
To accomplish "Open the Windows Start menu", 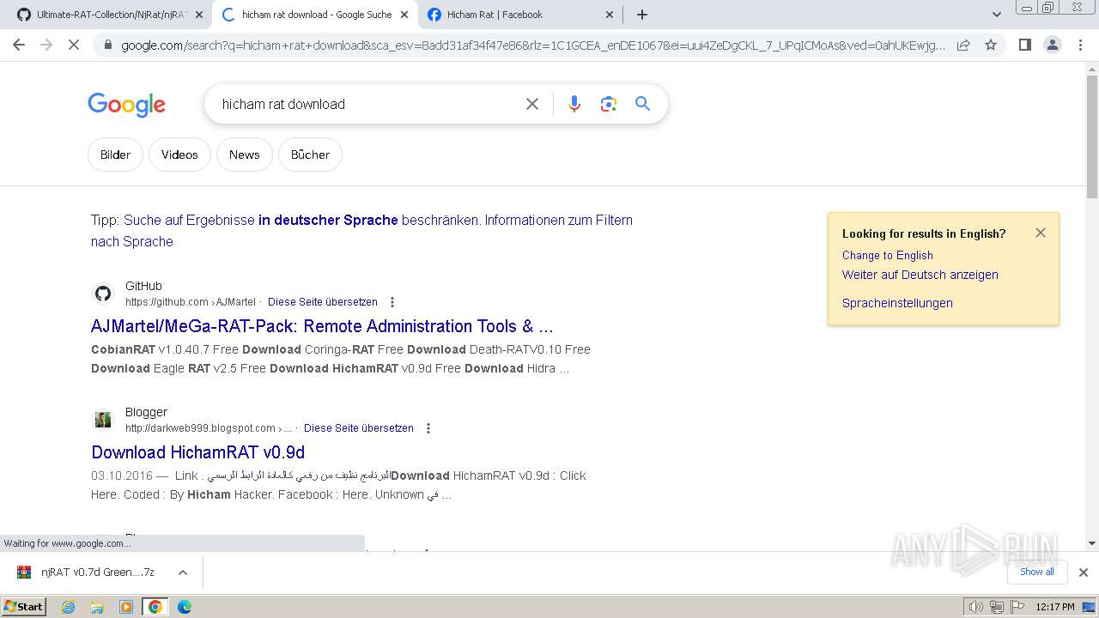I will 24,607.
